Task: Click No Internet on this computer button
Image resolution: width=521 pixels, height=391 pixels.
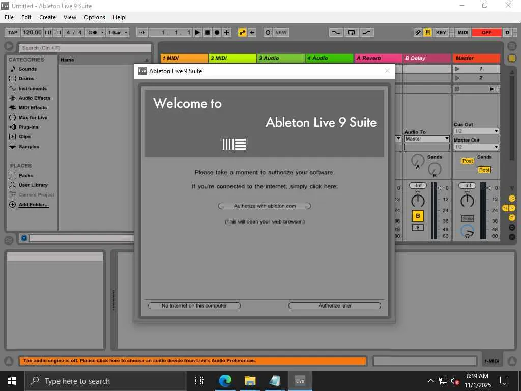Action: coord(194,305)
